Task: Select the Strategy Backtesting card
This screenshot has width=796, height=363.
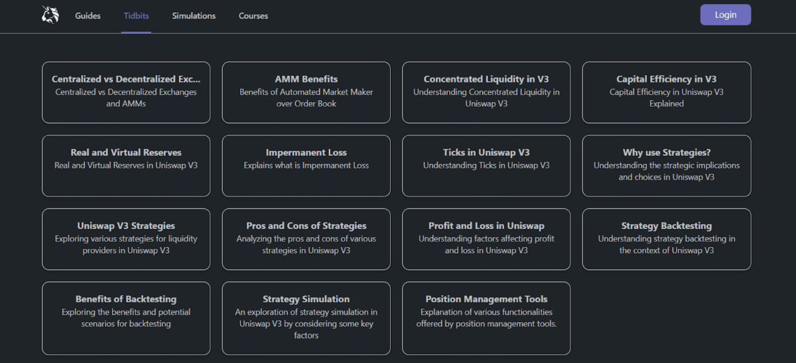Action: (667, 240)
